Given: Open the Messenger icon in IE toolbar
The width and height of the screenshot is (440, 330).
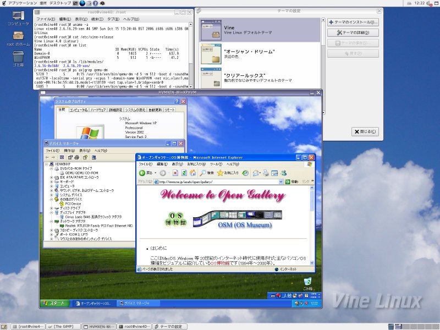Looking at the screenshot, I should click(283, 173).
